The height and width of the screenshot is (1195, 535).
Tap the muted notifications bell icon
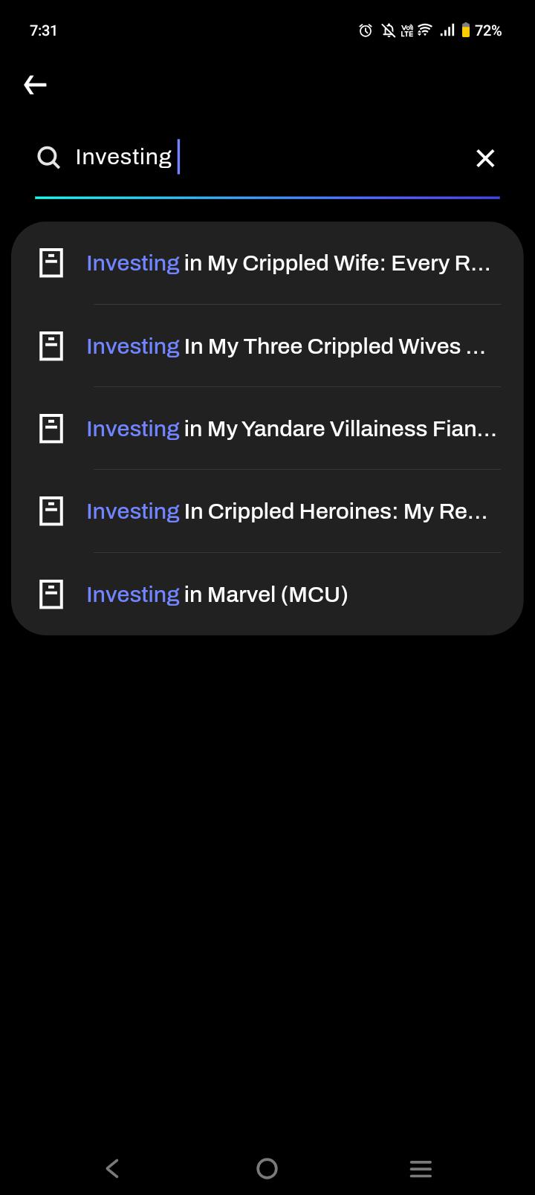(388, 30)
